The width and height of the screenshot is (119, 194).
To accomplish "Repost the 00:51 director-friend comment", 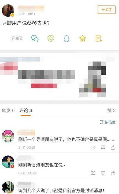I will (x=93, y=147).
